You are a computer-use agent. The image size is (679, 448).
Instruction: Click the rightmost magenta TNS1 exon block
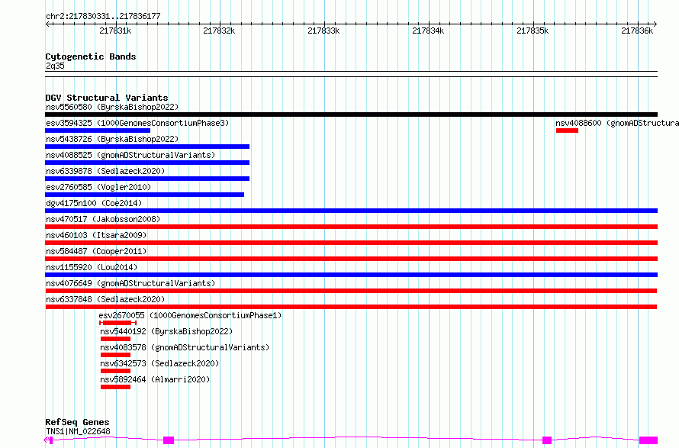click(648, 440)
